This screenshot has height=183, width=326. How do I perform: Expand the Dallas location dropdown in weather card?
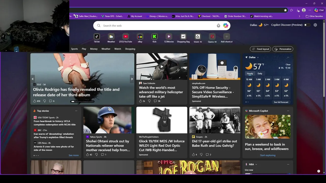tap(258, 57)
